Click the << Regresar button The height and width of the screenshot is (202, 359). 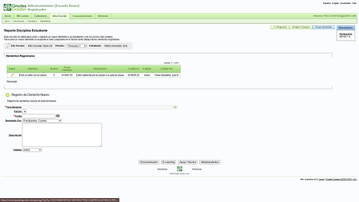(x=280, y=27)
